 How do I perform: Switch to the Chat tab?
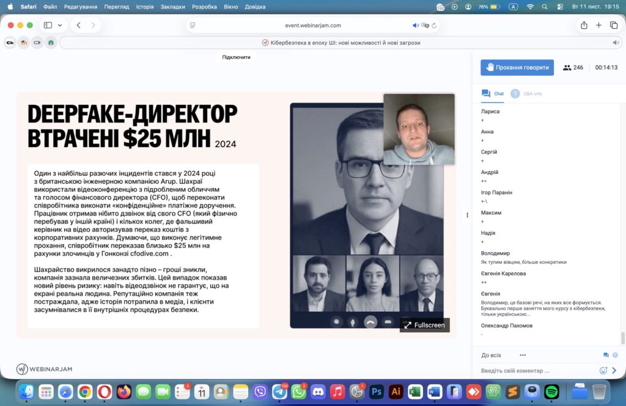(x=493, y=93)
